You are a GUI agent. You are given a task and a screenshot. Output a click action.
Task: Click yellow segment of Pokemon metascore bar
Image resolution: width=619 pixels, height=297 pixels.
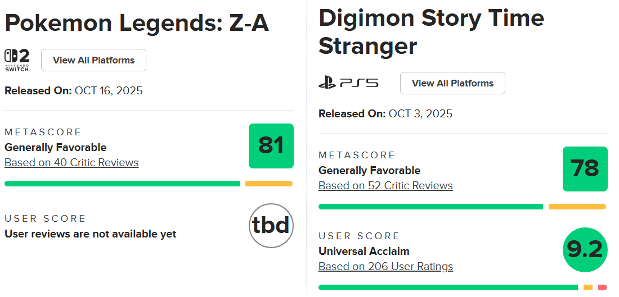pos(269,184)
